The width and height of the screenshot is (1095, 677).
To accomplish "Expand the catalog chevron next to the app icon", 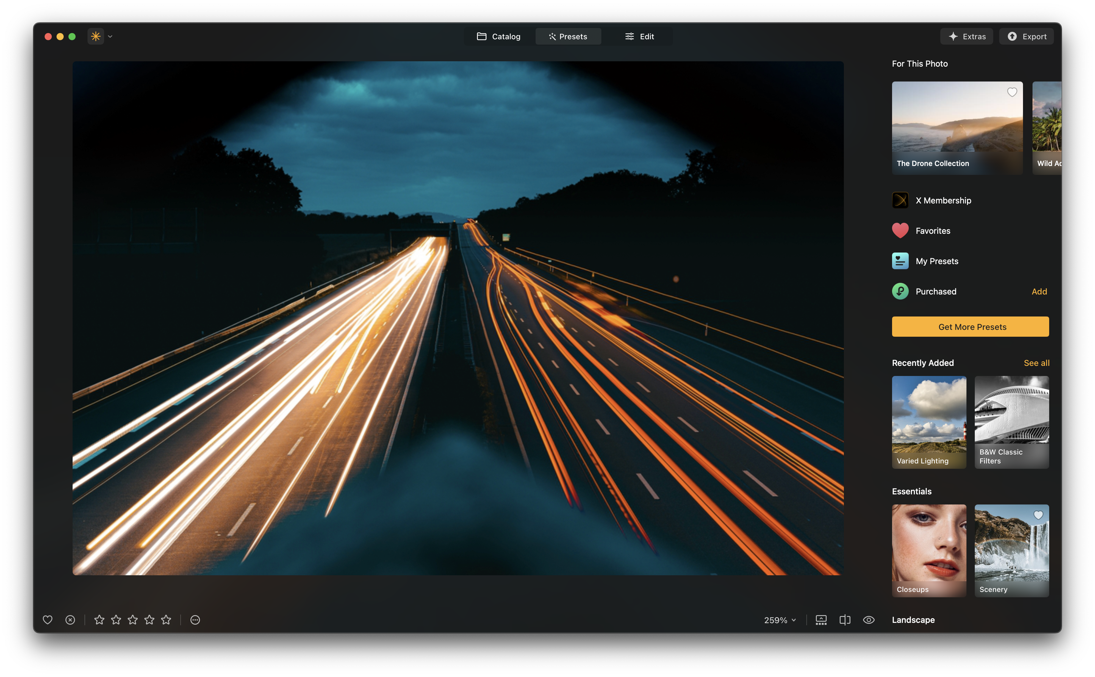I will tap(110, 36).
